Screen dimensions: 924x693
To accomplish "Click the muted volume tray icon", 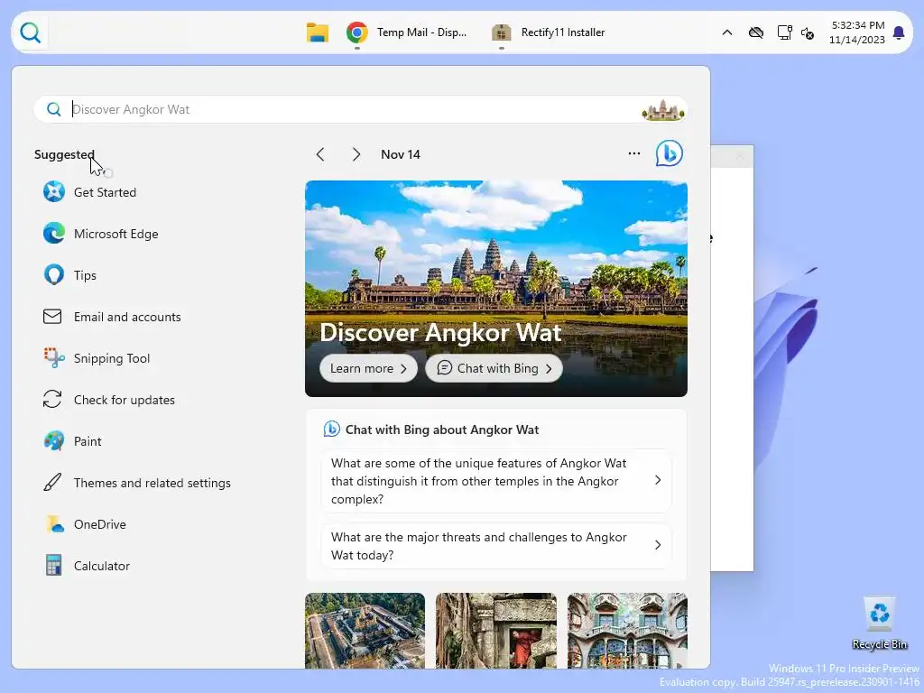I will 808,33.
